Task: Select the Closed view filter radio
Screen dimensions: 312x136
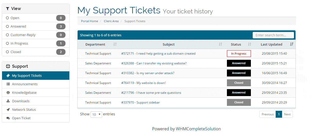Action: pos(7,52)
